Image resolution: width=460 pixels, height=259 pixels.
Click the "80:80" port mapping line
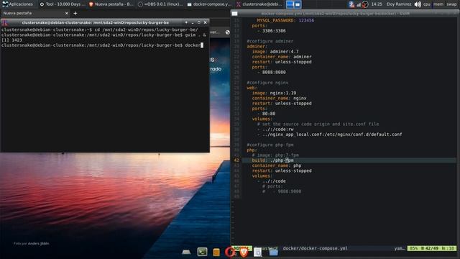pos(267,114)
